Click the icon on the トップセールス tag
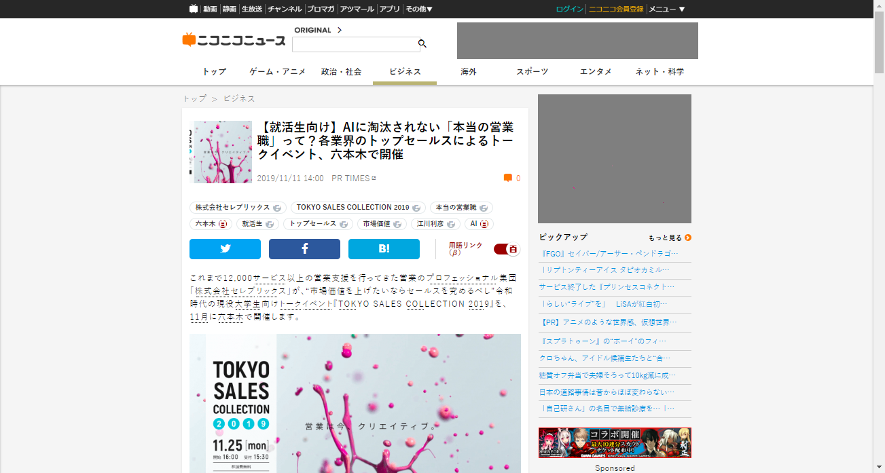The image size is (885, 473). coord(344,224)
